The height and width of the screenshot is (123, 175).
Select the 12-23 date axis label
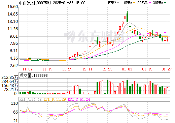point(107,69)
